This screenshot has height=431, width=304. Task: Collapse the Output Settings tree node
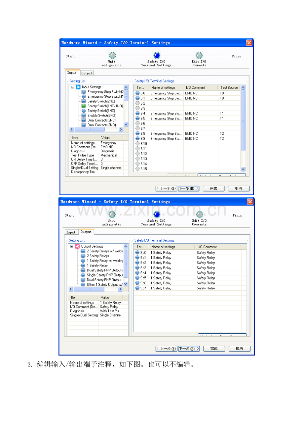pos(72,246)
